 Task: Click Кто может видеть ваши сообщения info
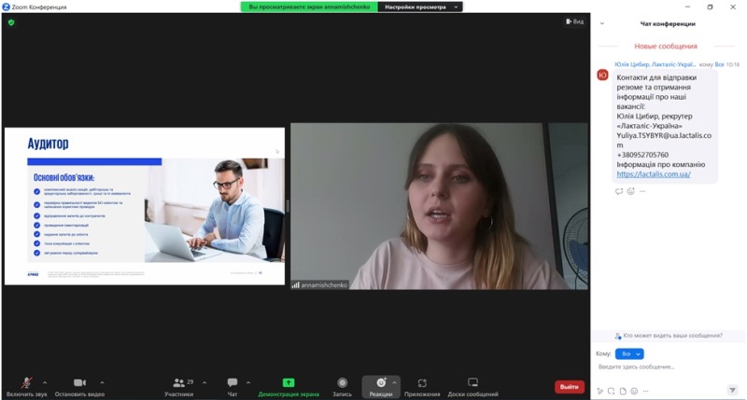669,336
